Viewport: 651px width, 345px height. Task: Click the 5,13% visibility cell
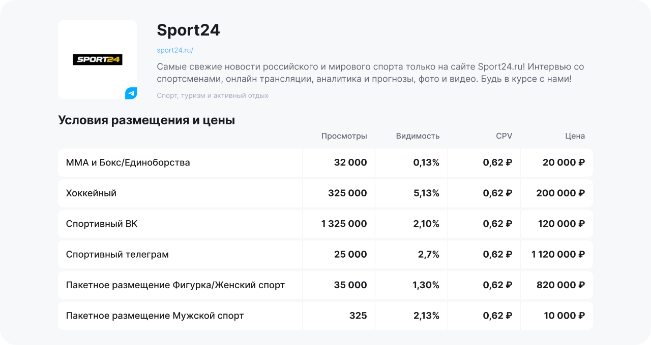[426, 193]
